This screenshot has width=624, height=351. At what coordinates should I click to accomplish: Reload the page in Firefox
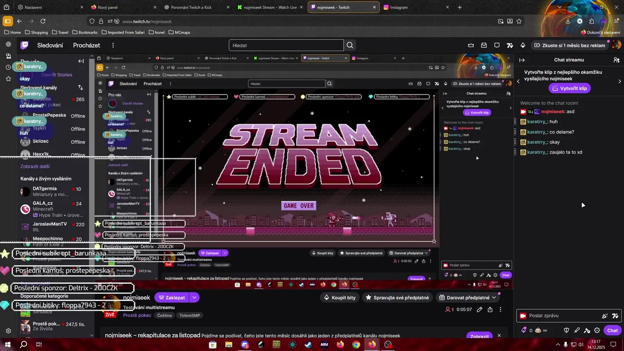point(43,21)
